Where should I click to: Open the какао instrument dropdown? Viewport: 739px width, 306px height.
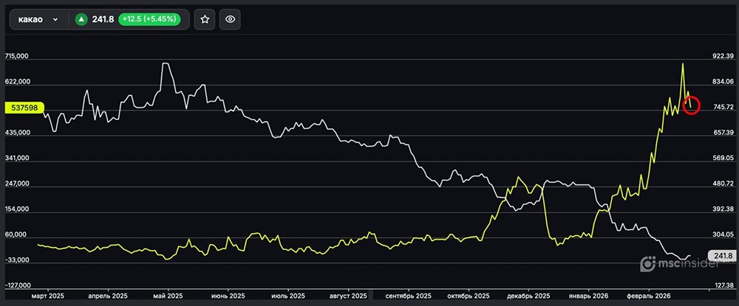coord(37,20)
